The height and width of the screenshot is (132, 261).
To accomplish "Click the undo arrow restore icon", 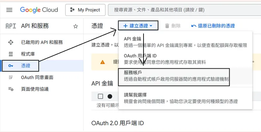I will pos(194,26).
